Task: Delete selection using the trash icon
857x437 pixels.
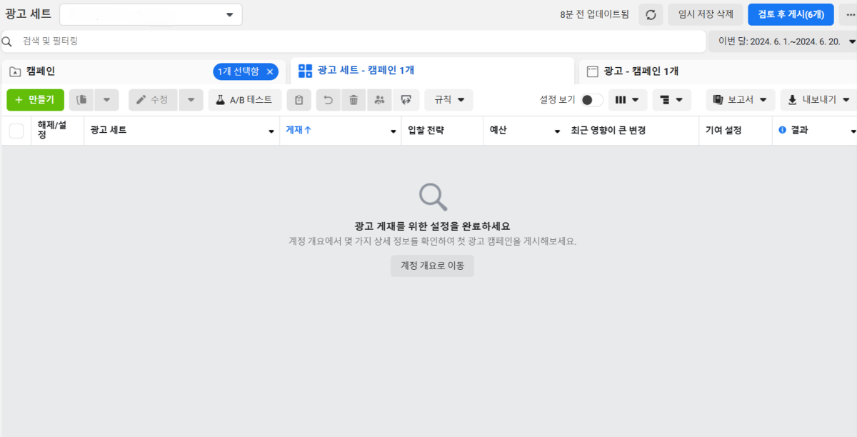Action: [353, 99]
